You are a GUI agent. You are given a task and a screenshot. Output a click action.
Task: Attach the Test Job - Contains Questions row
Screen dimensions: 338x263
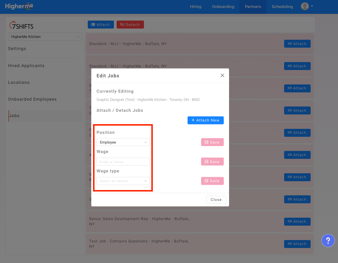pos(297,244)
